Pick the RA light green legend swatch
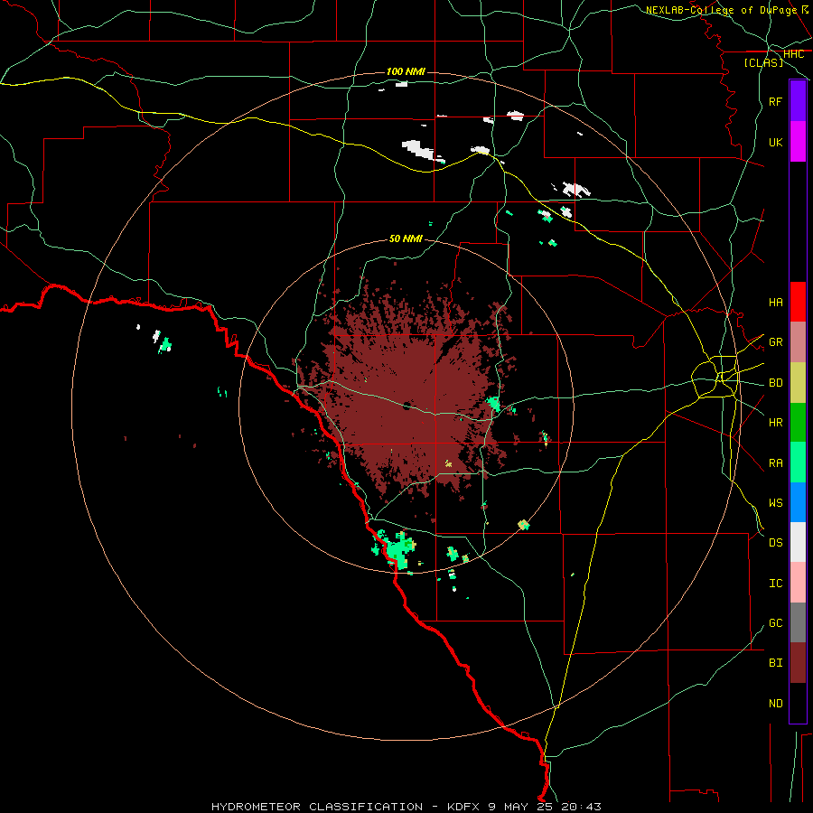This screenshot has width=813, height=813. 798,463
